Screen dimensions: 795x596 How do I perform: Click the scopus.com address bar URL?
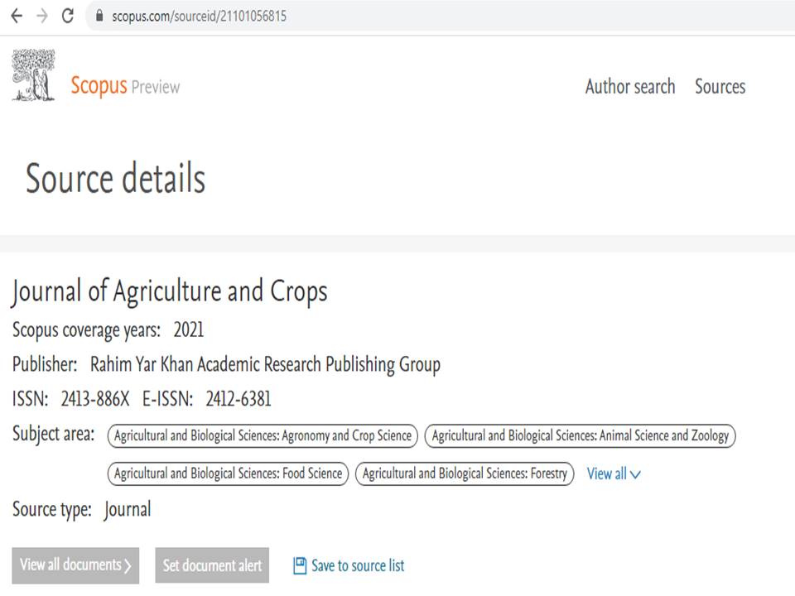tap(199, 17)
